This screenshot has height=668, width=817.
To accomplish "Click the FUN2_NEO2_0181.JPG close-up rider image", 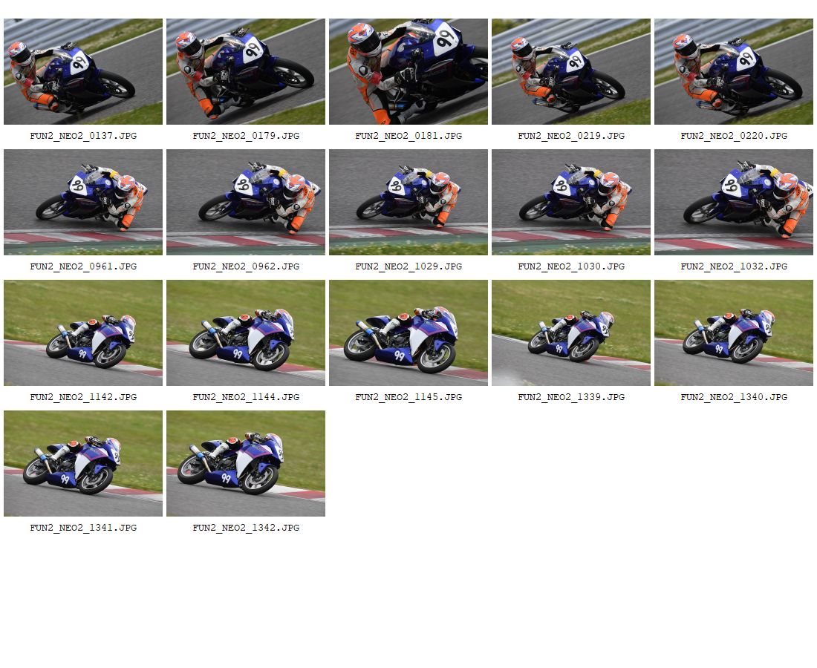I will [408, 72].
